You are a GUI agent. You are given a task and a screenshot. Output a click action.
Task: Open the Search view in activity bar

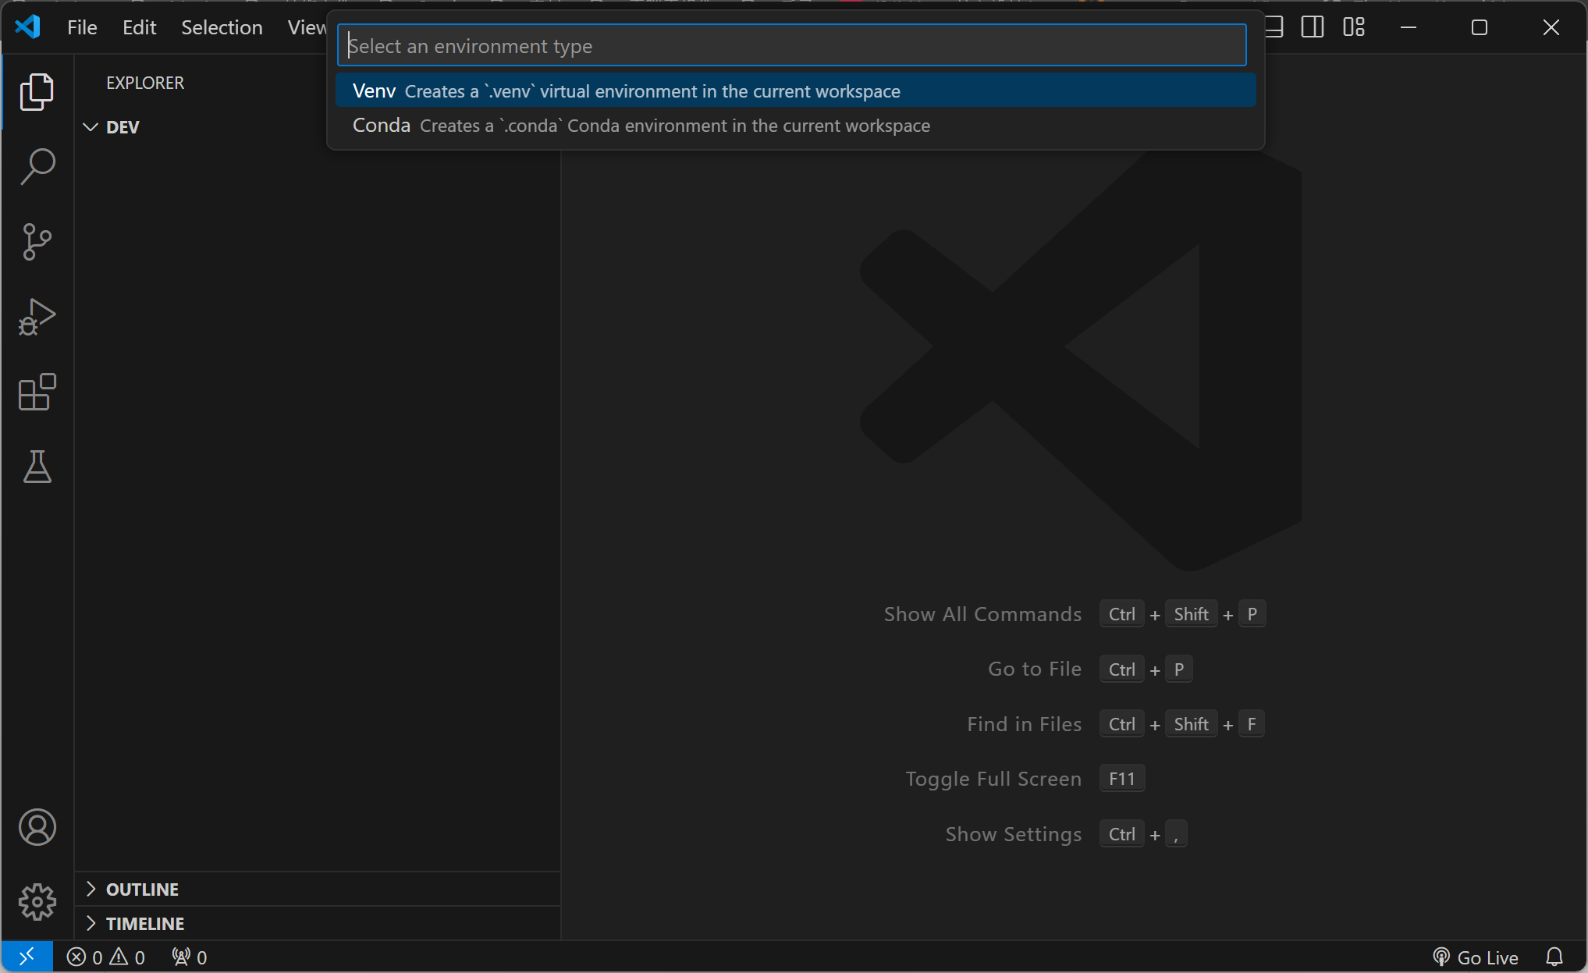tap(37, 167)
